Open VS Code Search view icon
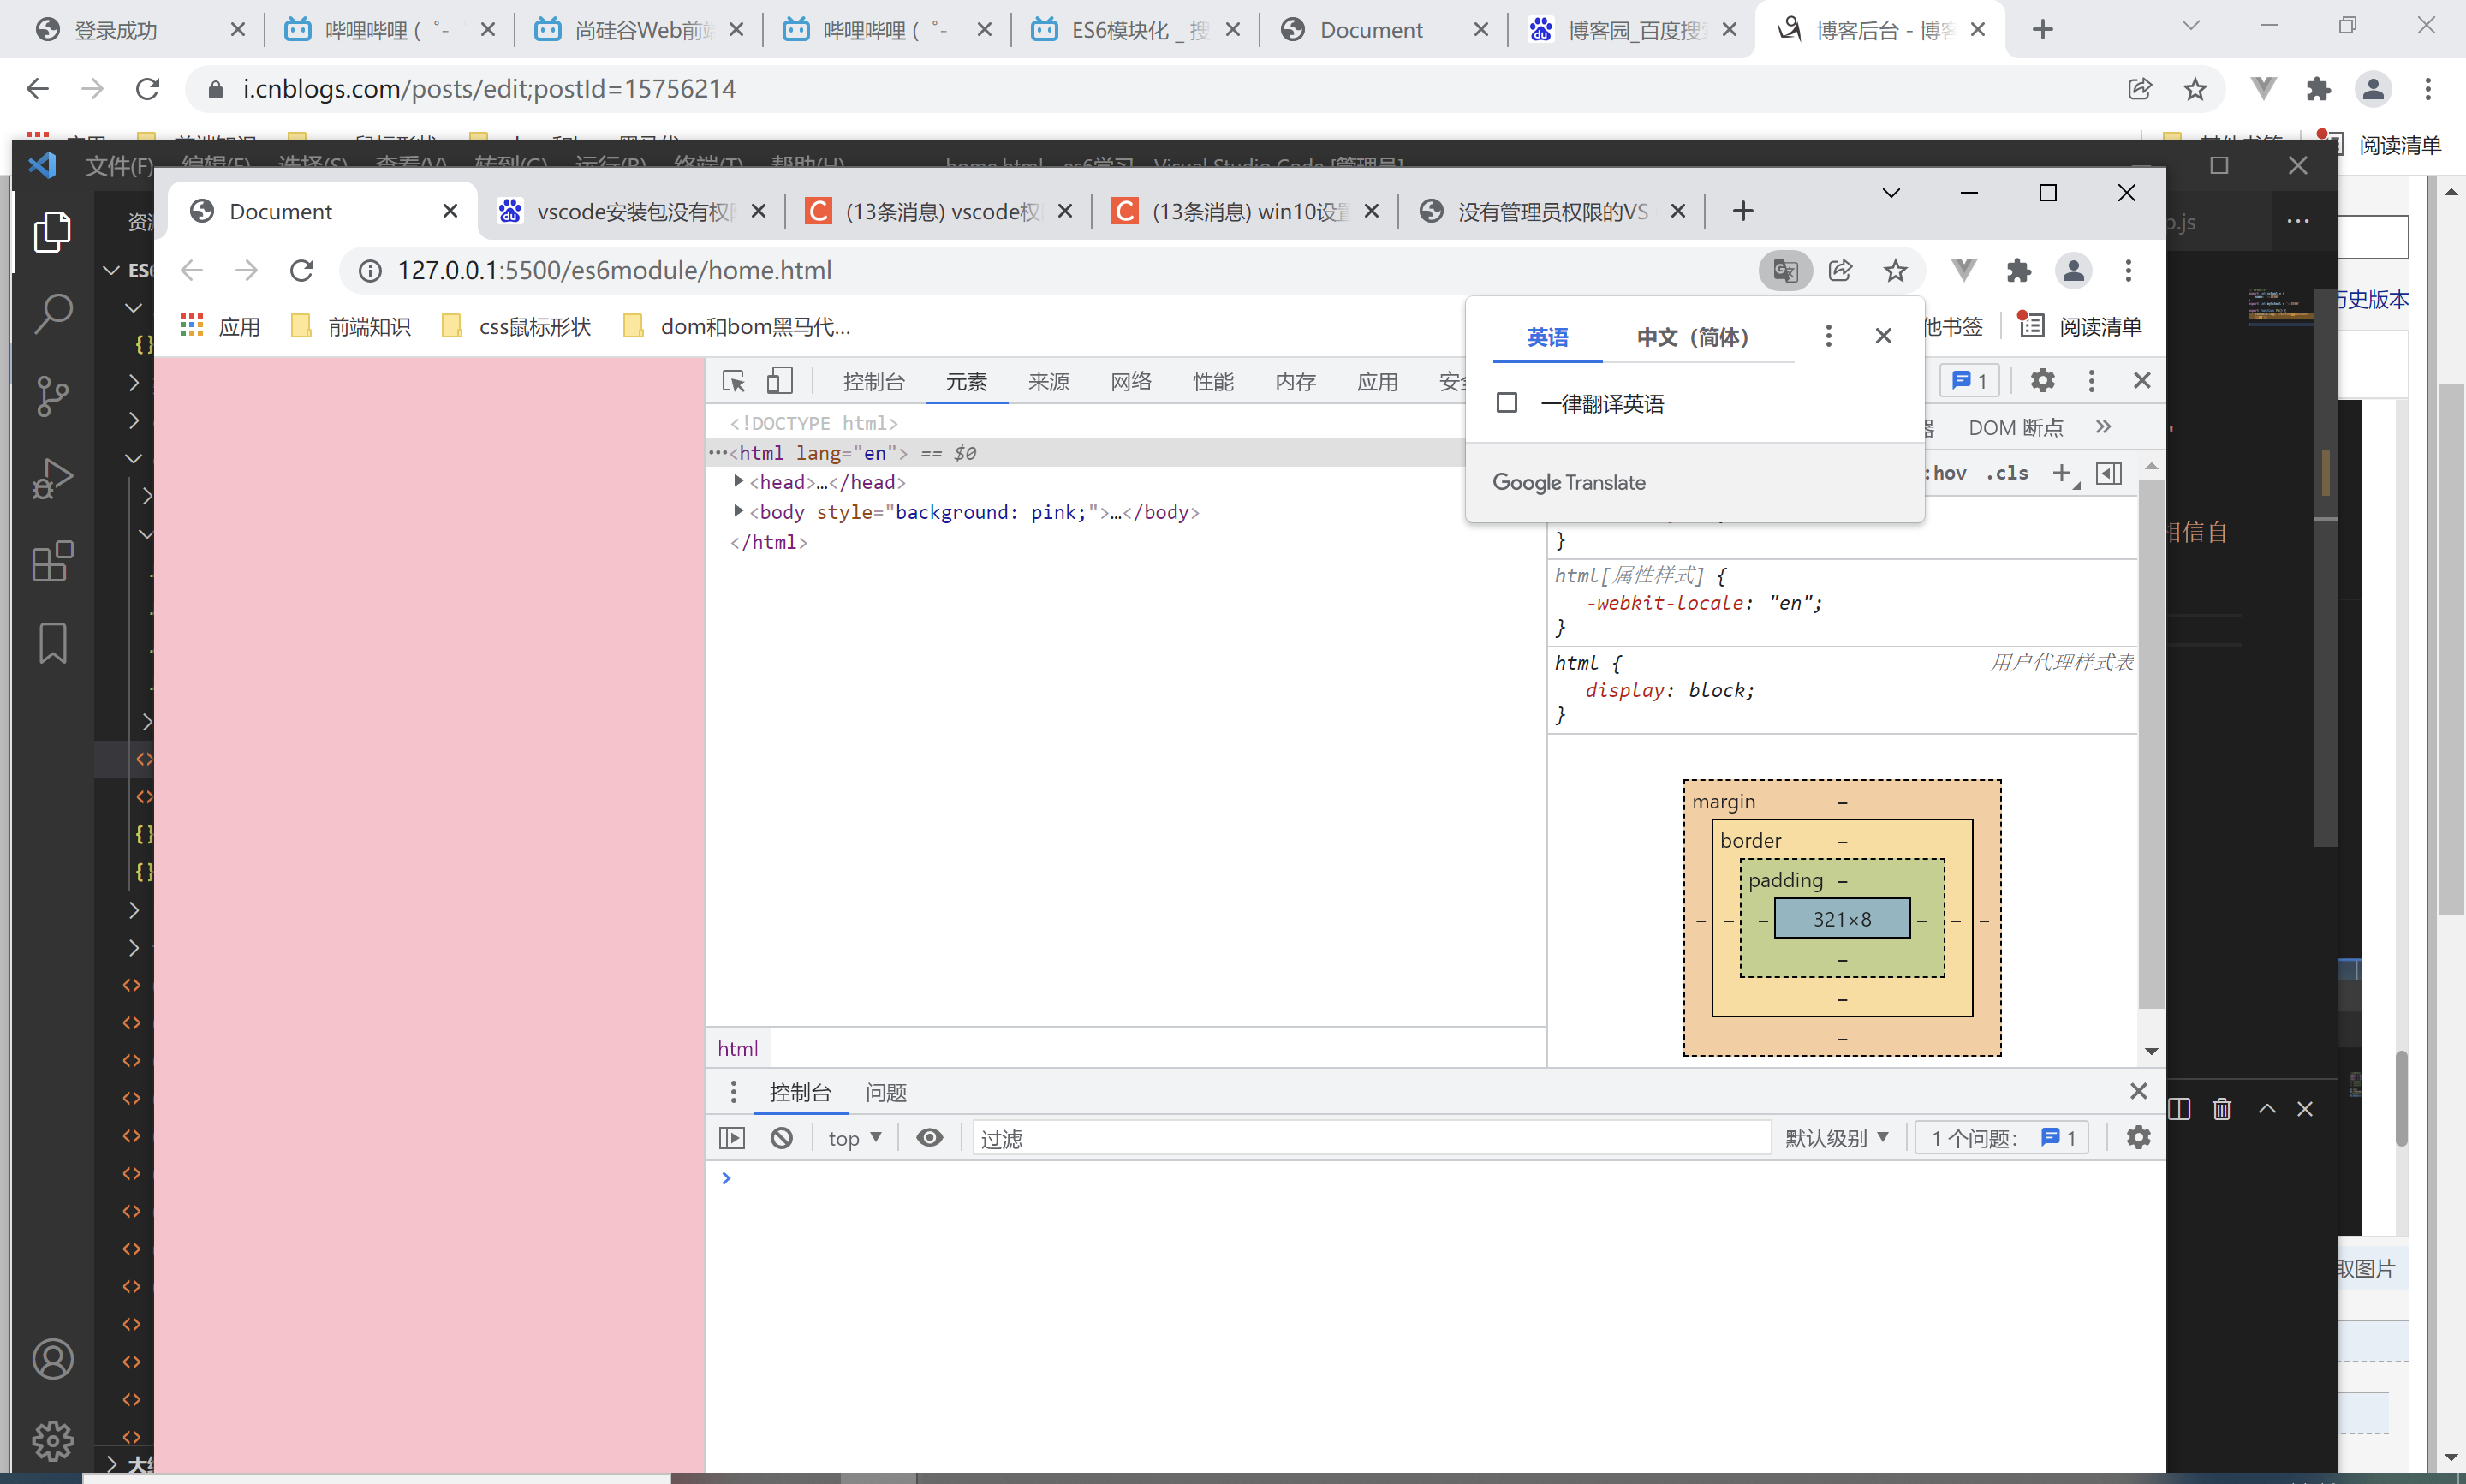The height and width of the screenshot is (1484, 2466). [x=52, y=313]
